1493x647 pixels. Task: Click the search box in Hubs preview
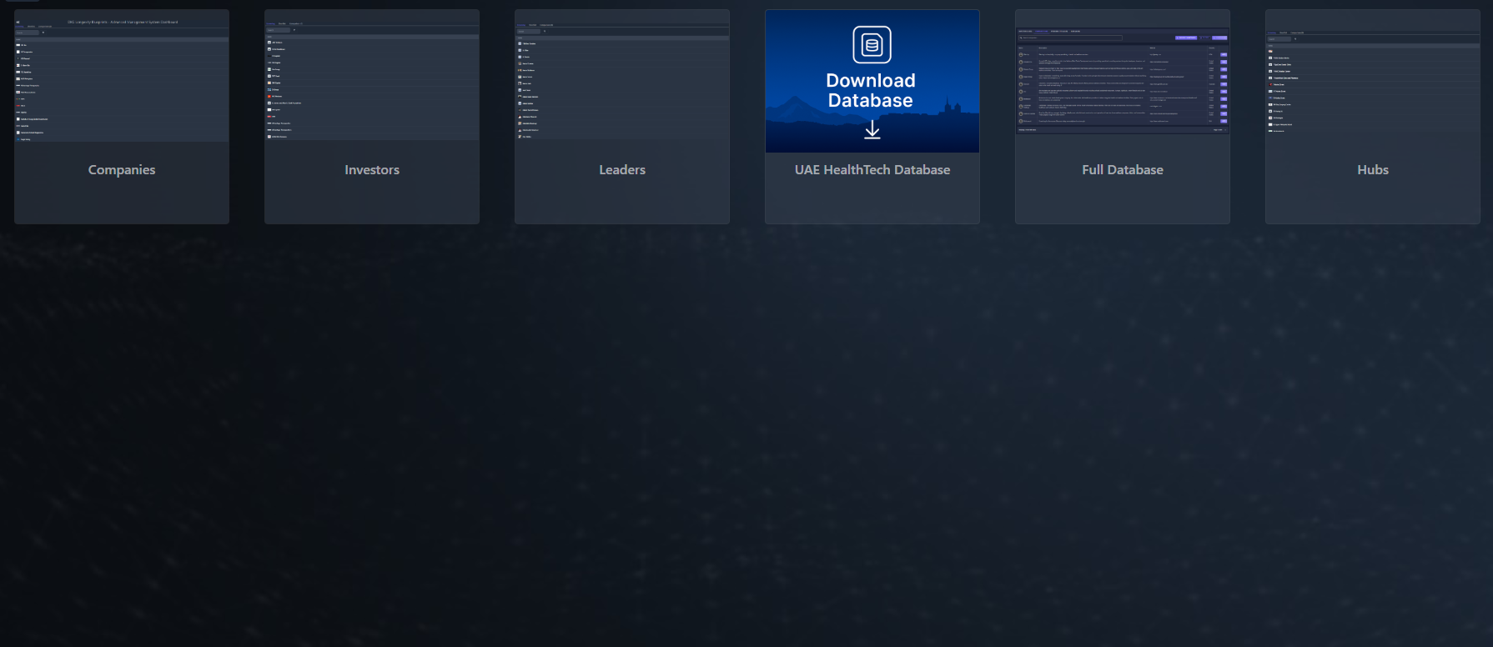pyautogui.click(x=1279, y=39)
